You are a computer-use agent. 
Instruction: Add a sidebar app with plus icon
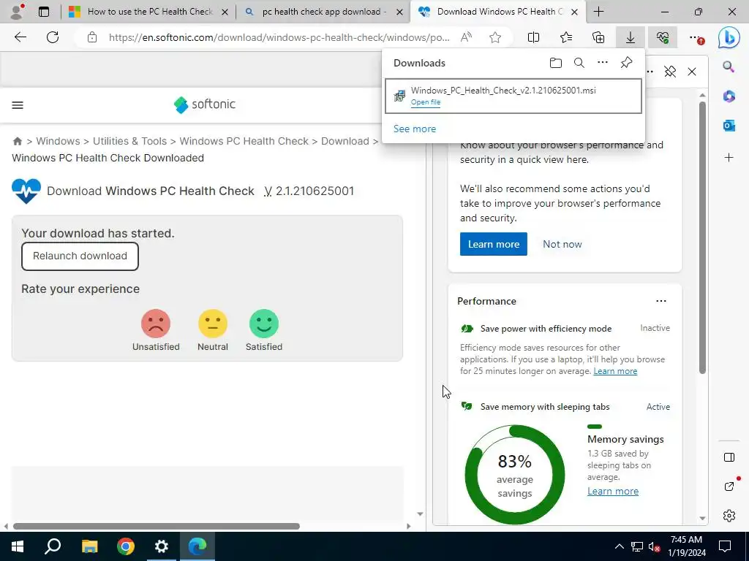(x=729, y=158)
